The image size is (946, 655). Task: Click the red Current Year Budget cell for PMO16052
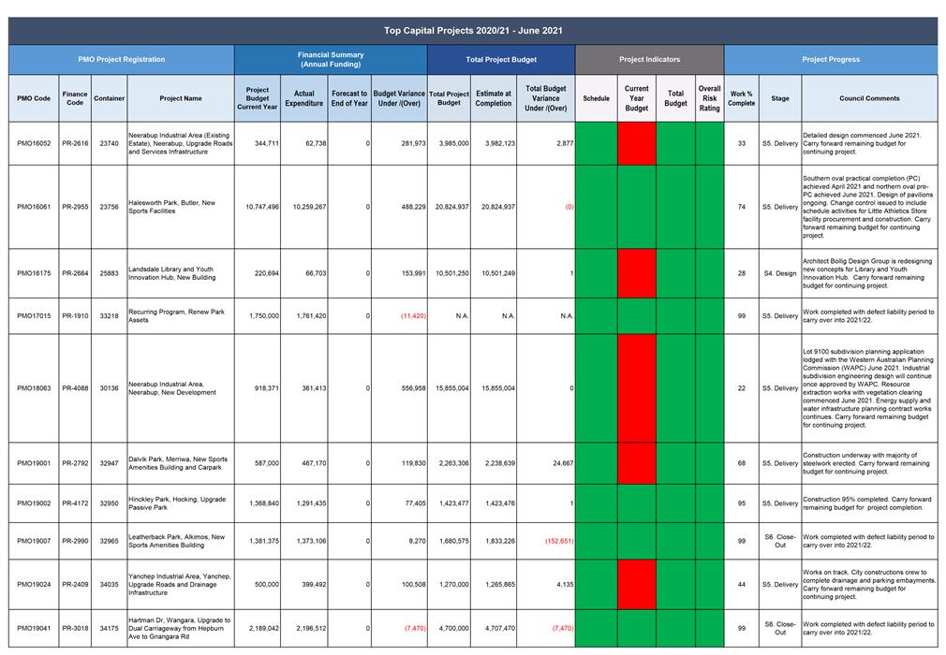(x=637, y=143)
